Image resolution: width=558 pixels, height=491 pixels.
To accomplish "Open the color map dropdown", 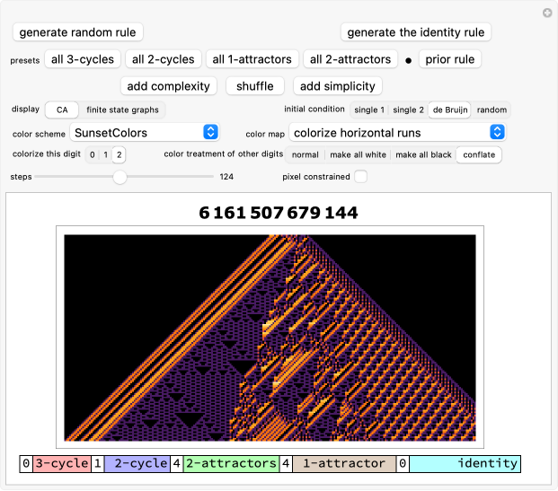I will point(397,133).
